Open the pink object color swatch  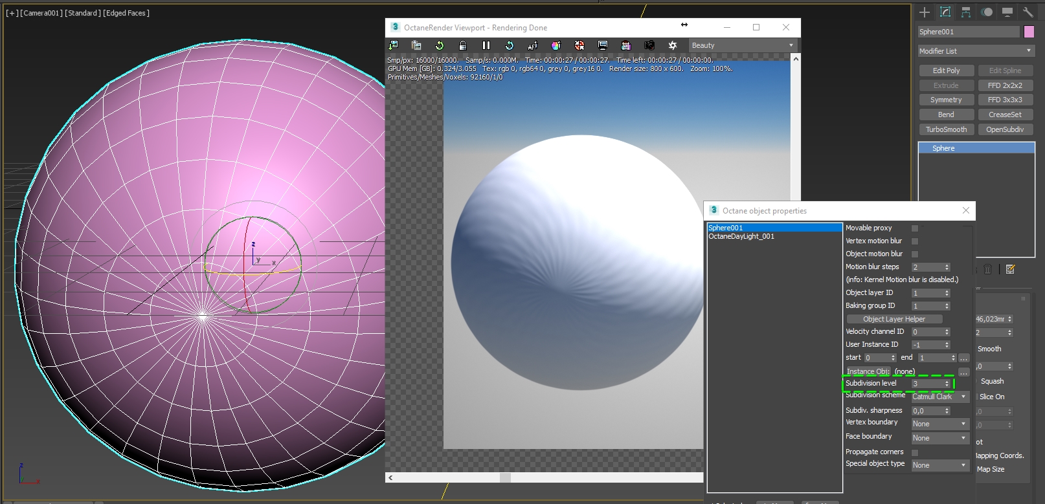pyautogui.click(x=1029, y=32)
